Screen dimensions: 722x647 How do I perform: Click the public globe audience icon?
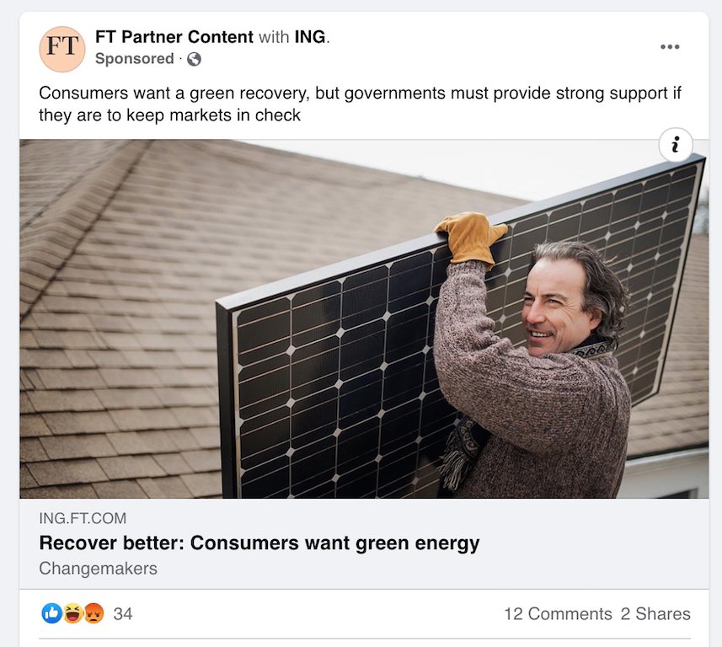pyautogui.click(x=194, y=59)
